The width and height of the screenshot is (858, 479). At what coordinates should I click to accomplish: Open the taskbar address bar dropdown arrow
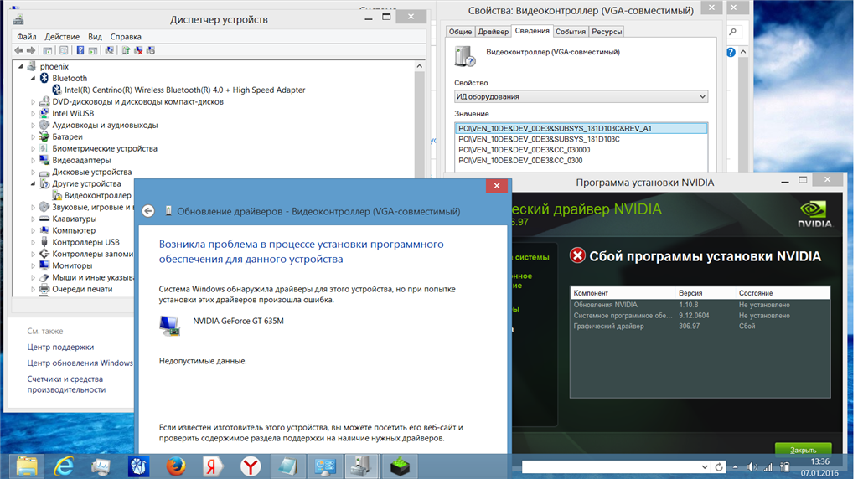(x=705, y=467)
